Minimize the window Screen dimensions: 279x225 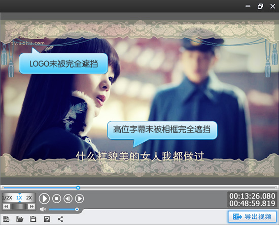click(248, 6)
